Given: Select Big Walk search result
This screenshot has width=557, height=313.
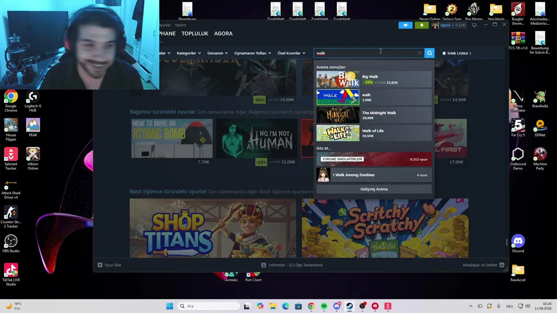Looking at the screenshot, I should 374,80.
